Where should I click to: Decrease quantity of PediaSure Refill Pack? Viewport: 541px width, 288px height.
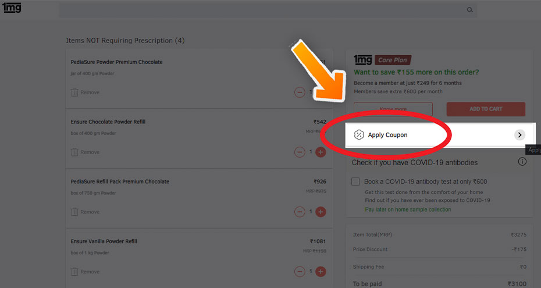tap(300, 212)
